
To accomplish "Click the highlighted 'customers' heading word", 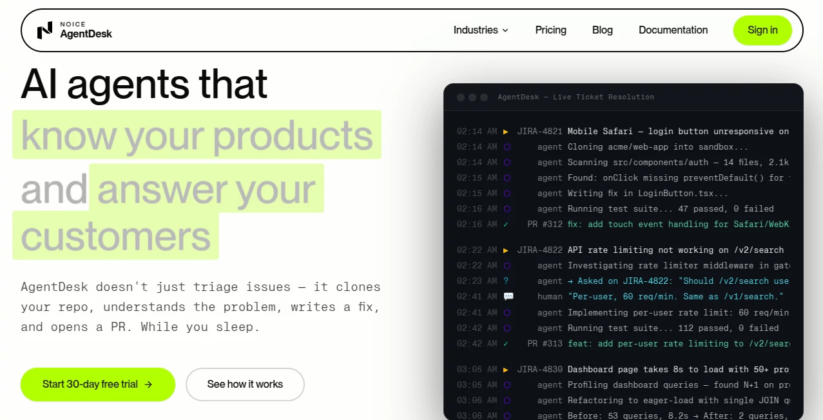I will click(x=115, y=235).
